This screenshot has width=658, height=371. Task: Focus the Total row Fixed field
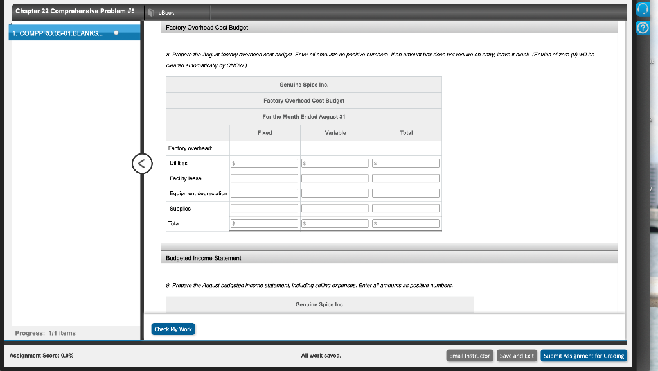[x=264, y=223]
